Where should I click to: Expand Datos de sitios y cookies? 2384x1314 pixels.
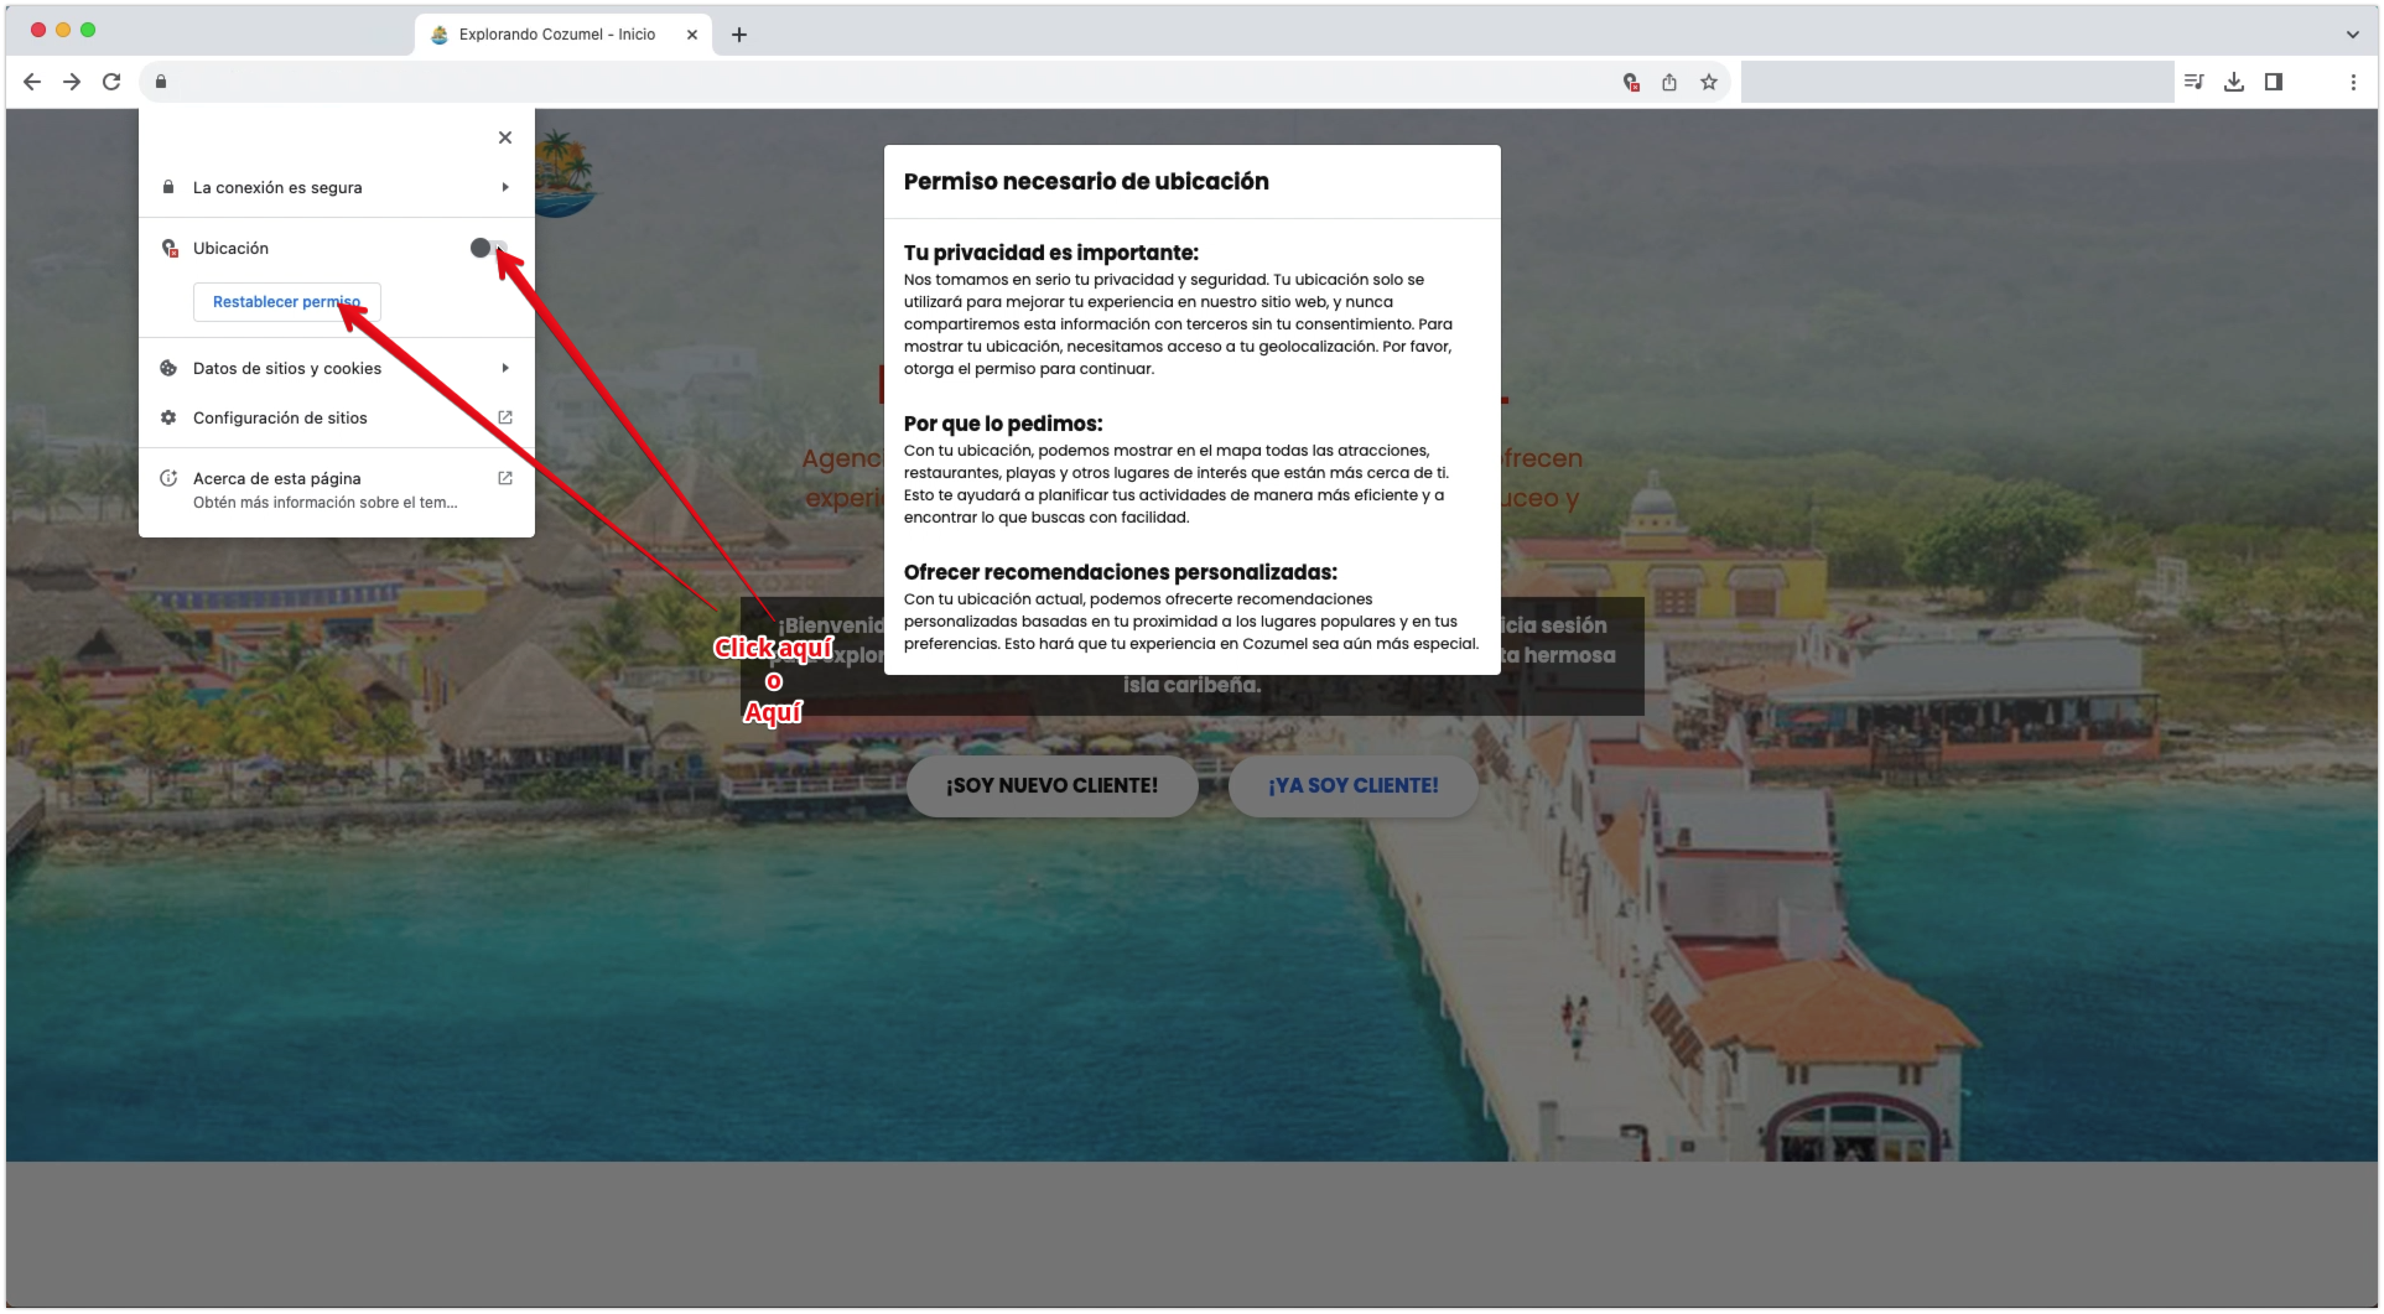(336, 368)
